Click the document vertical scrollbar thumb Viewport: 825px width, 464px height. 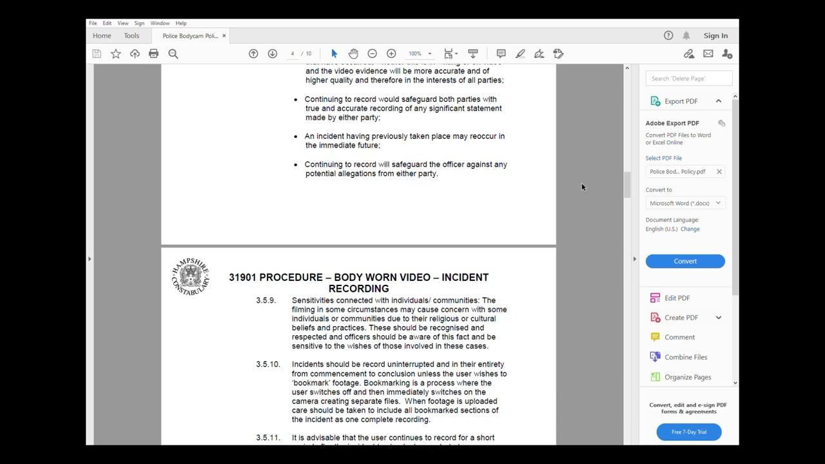click(x=626, y=185)
